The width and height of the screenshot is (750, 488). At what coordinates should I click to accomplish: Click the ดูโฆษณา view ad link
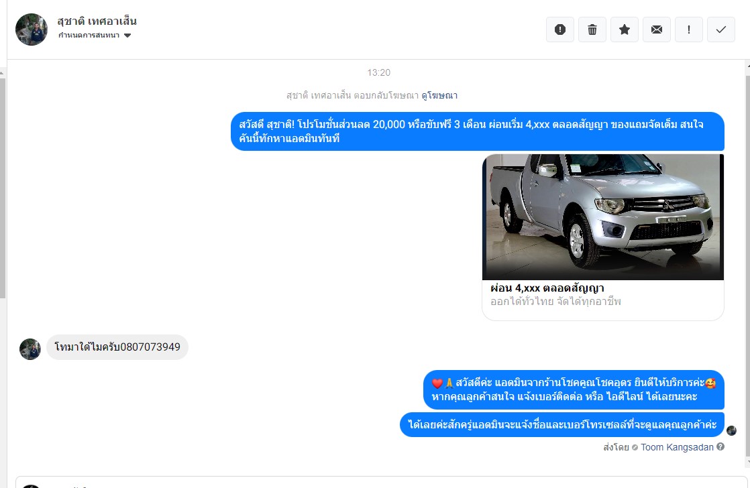[x=439, y=96]
